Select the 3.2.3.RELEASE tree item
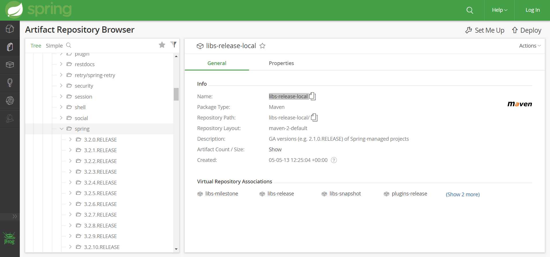Viewport: 550px width, 257px height. (100, 172)
